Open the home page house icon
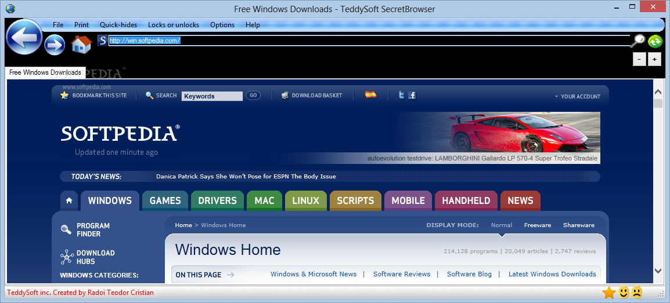The width and height of the screenshot is (670, 303). (x=81, y=45)
